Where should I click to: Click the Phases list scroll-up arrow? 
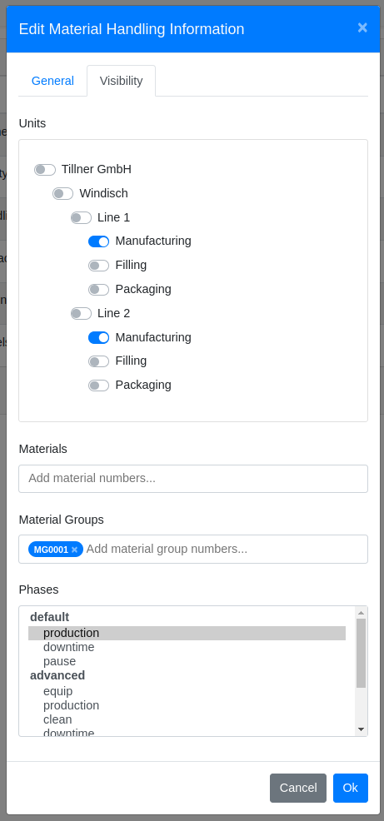point(361,612)
